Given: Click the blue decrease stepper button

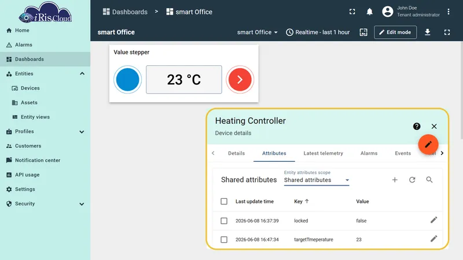Looking at the screenshot, I should [x=127, y=80].
